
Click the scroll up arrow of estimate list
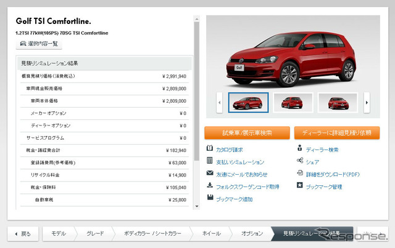click(x=197, y=19)
